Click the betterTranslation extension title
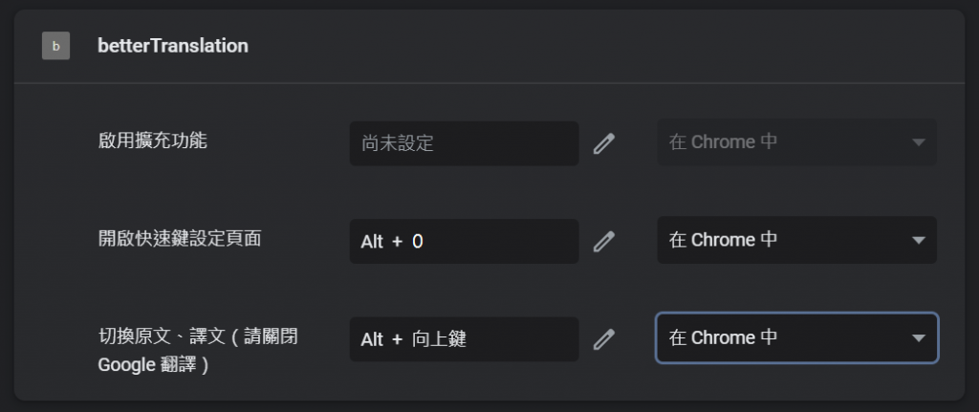Screen dimensions: 979x412 173,46
